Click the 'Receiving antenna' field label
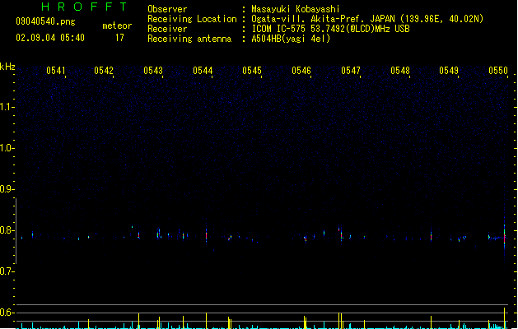Viewport: 518px width, 329px height. 189,39
